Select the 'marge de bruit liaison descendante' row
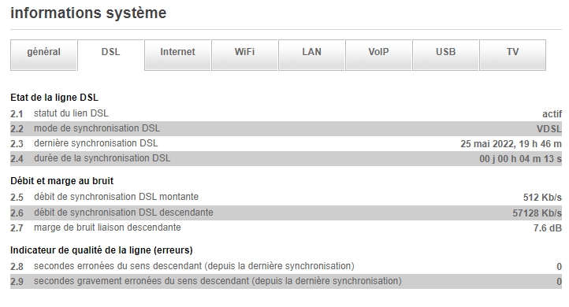Image resolution: width=569 pixels, height=307 pixels. [286, 228]
